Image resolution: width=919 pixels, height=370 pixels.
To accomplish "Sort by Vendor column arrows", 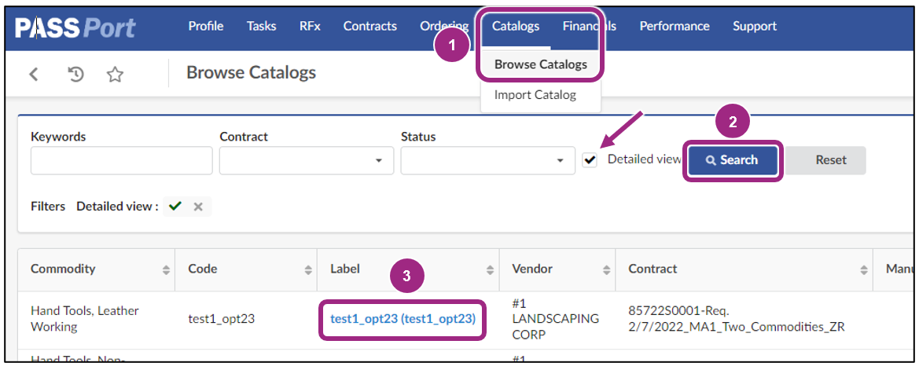I will click(x=607, y=270).
